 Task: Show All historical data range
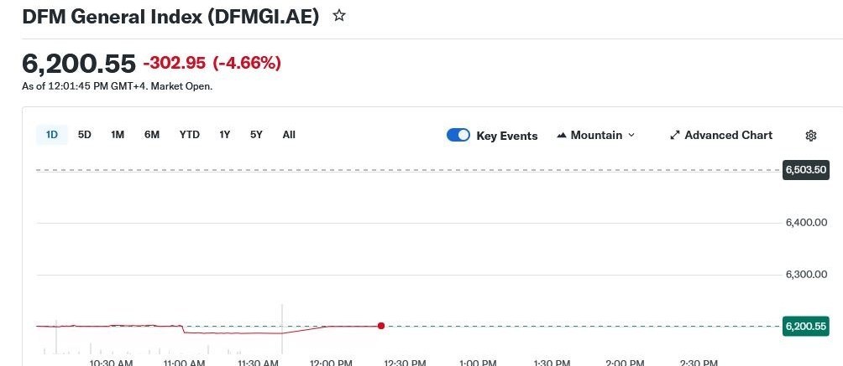(289, 135)
